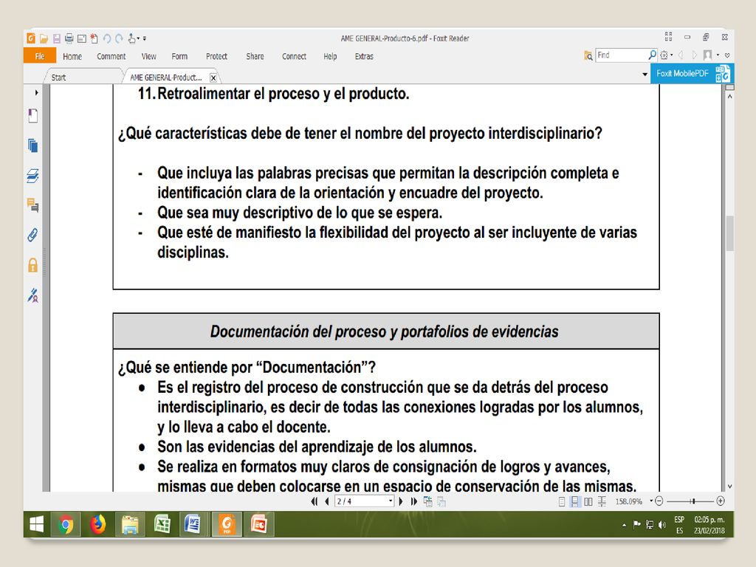Select the hand tool in quick access toolbar
756x567 pixels.
coord(132,38)
